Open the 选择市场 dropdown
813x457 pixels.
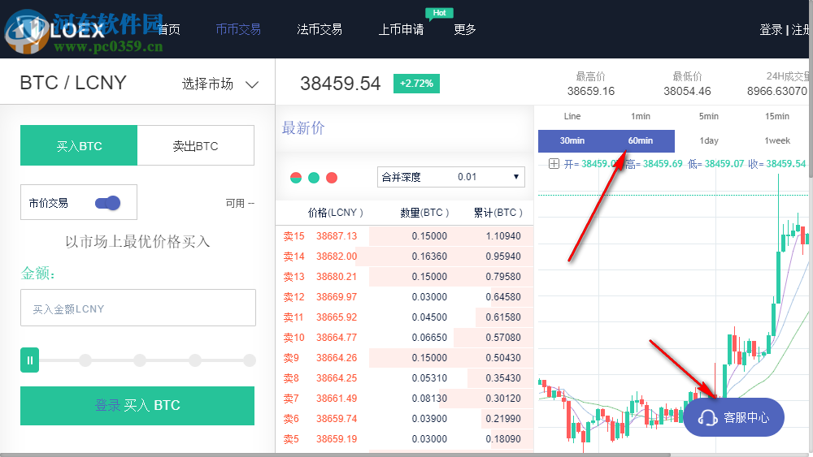220,84
